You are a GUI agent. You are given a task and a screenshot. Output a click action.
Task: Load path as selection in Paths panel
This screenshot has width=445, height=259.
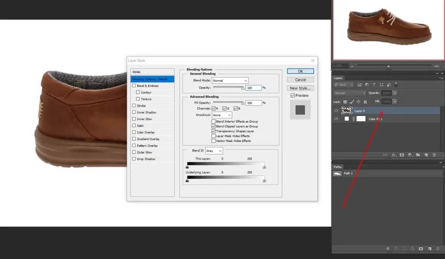click(404, 249)
